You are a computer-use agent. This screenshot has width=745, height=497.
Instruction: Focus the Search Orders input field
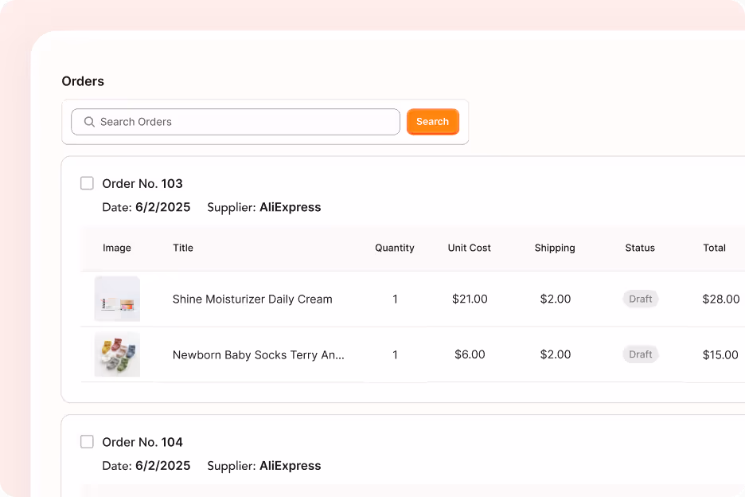tap(235, 122)
